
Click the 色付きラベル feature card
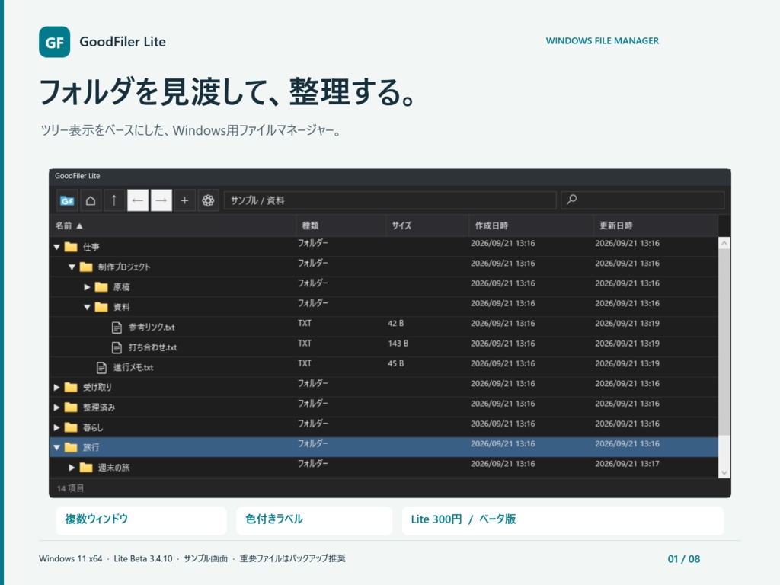coord(315,520)
